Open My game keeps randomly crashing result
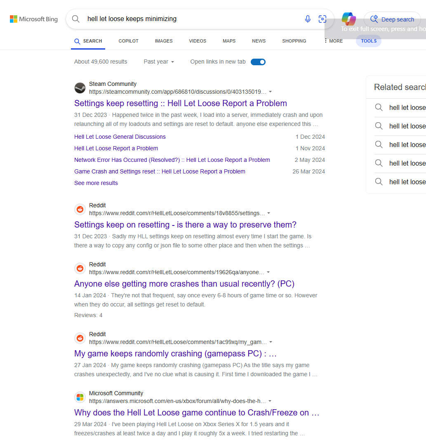 [x=176, y=353]
